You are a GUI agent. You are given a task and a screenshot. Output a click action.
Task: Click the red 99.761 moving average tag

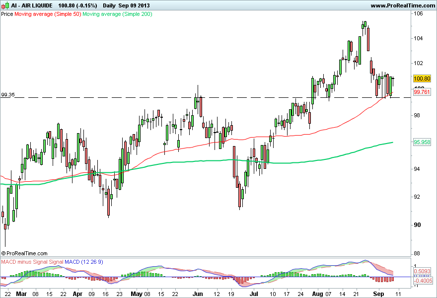pos(422,92)
